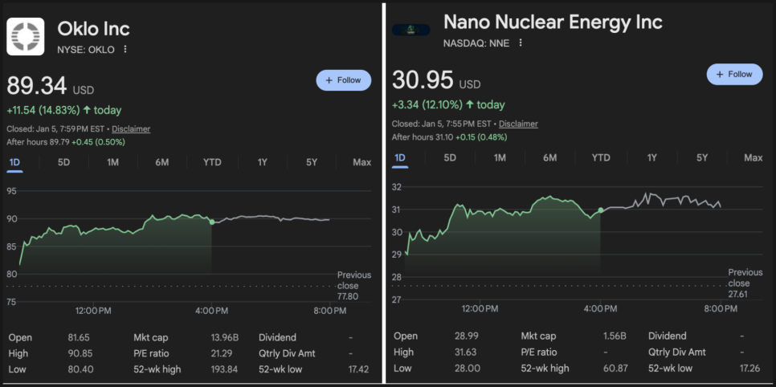Viewport: 776px width, 387px height.
Task: Click the green closing dot on NNE chart
Action: (x=600, y=210)
